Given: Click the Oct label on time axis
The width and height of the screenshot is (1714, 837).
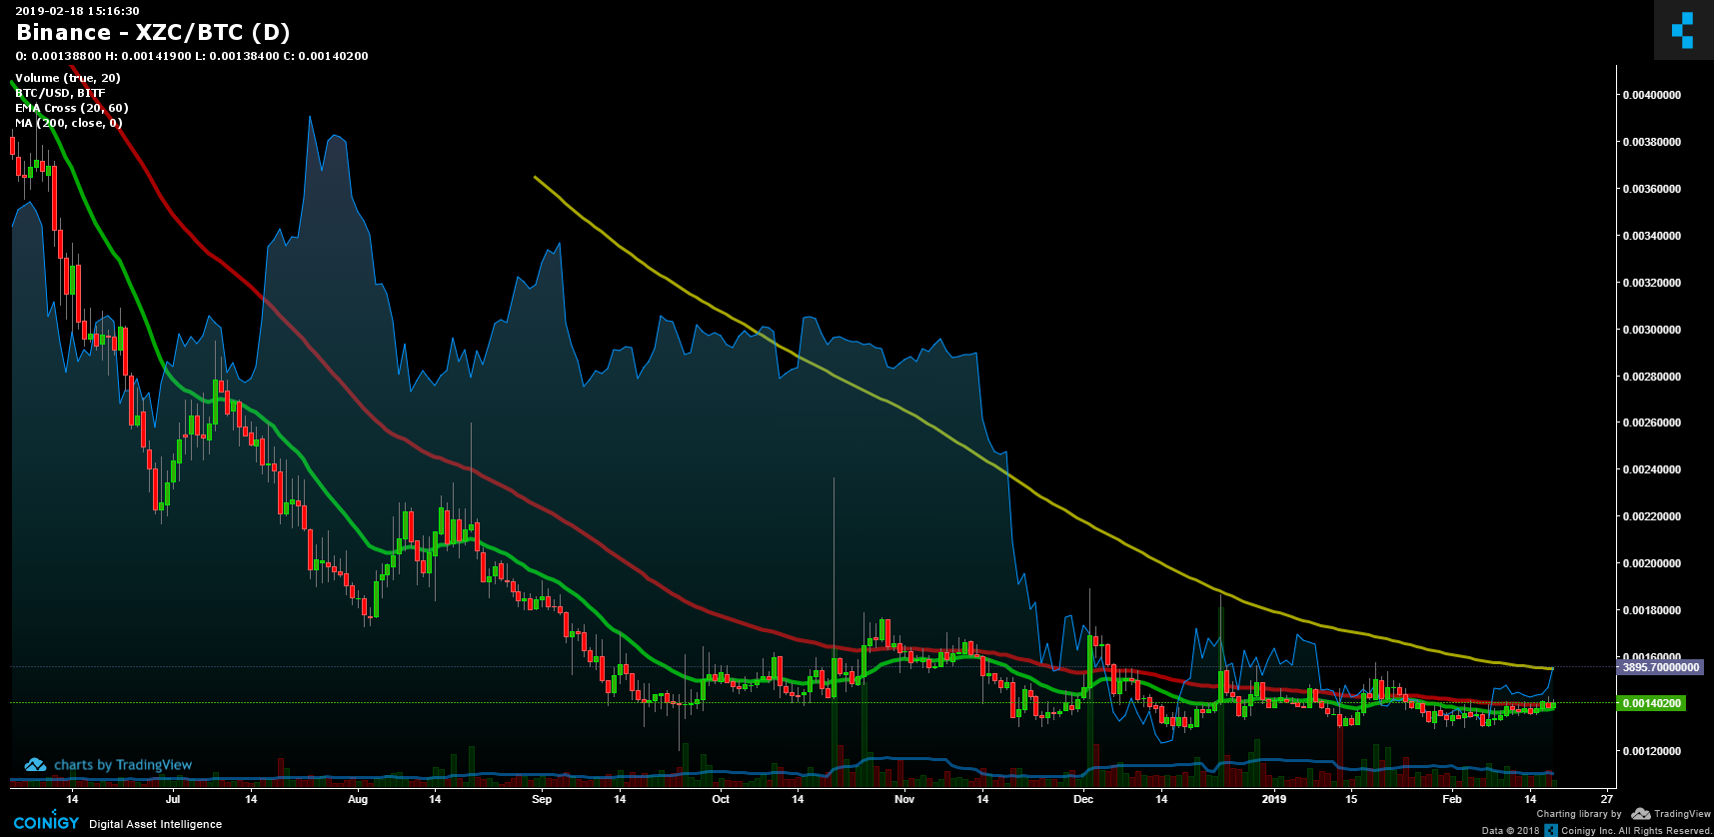Looking at the screenshot, I should click(721, 799).
